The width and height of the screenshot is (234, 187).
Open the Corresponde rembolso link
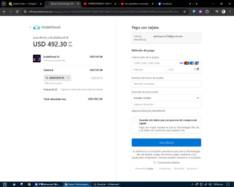coord(168,163)
